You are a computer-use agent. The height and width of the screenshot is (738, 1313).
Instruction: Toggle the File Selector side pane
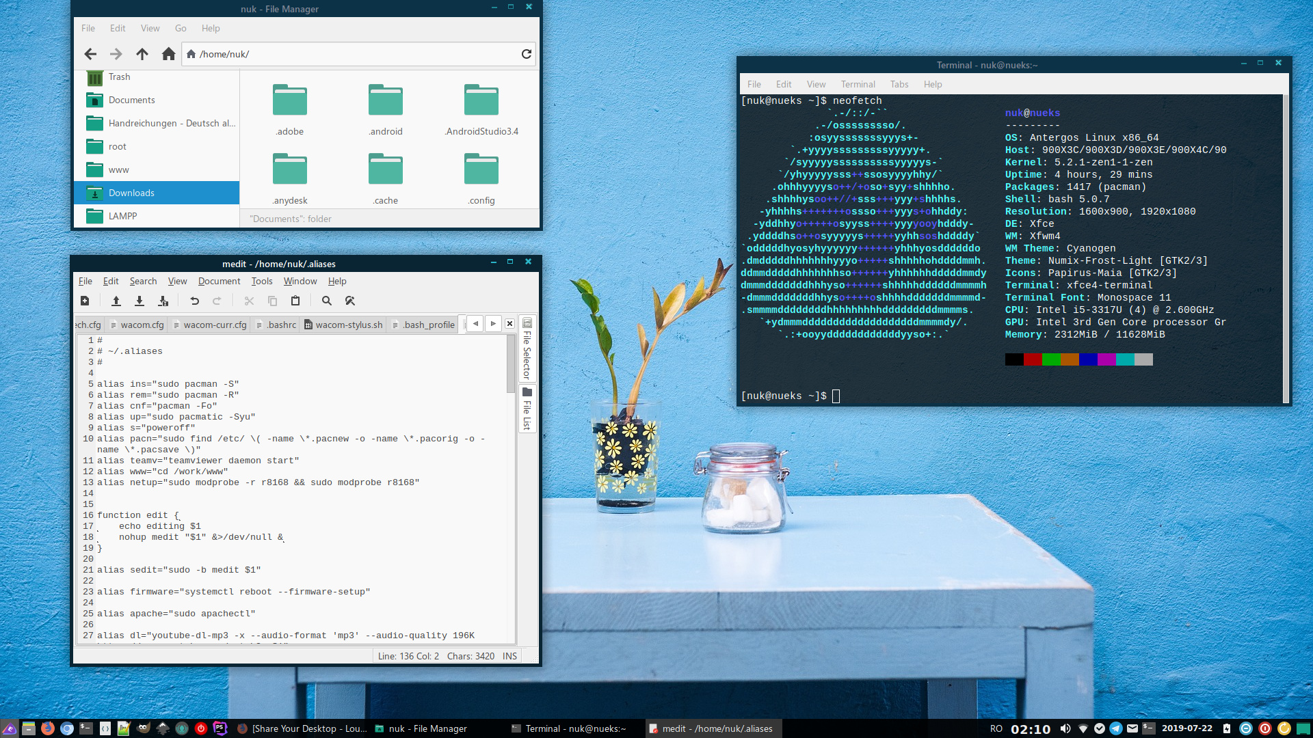[527, 349]
